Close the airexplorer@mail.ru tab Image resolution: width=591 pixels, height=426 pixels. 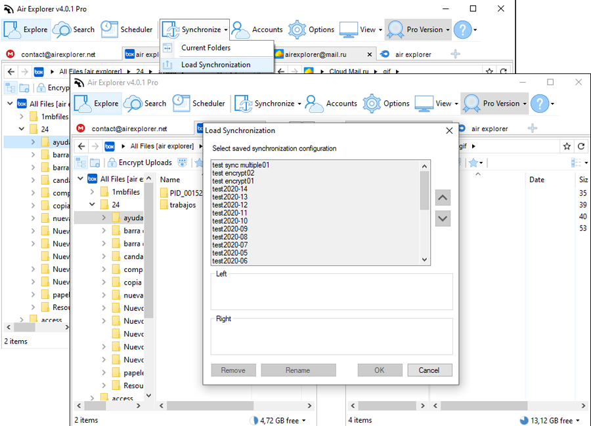(x=370, y=54)
